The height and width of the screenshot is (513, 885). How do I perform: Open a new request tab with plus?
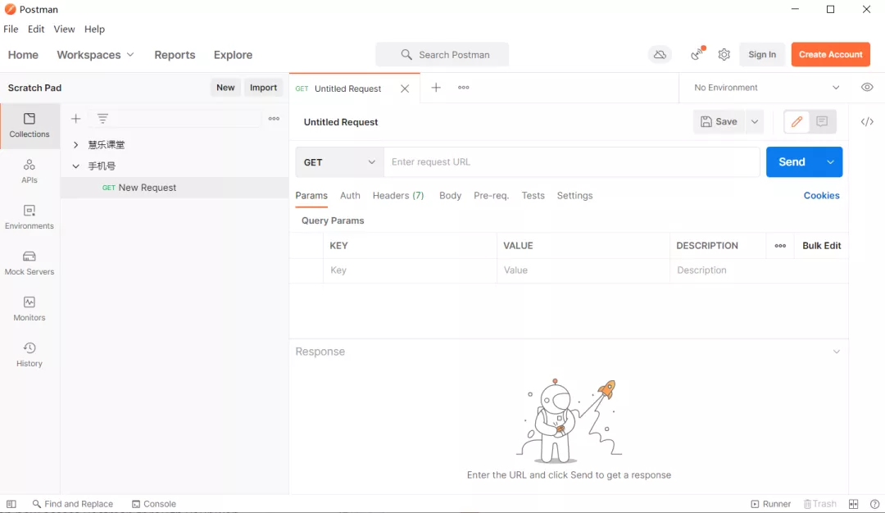[436, 88]
